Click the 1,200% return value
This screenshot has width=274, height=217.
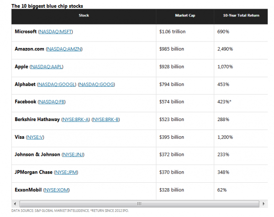(225, 137)
